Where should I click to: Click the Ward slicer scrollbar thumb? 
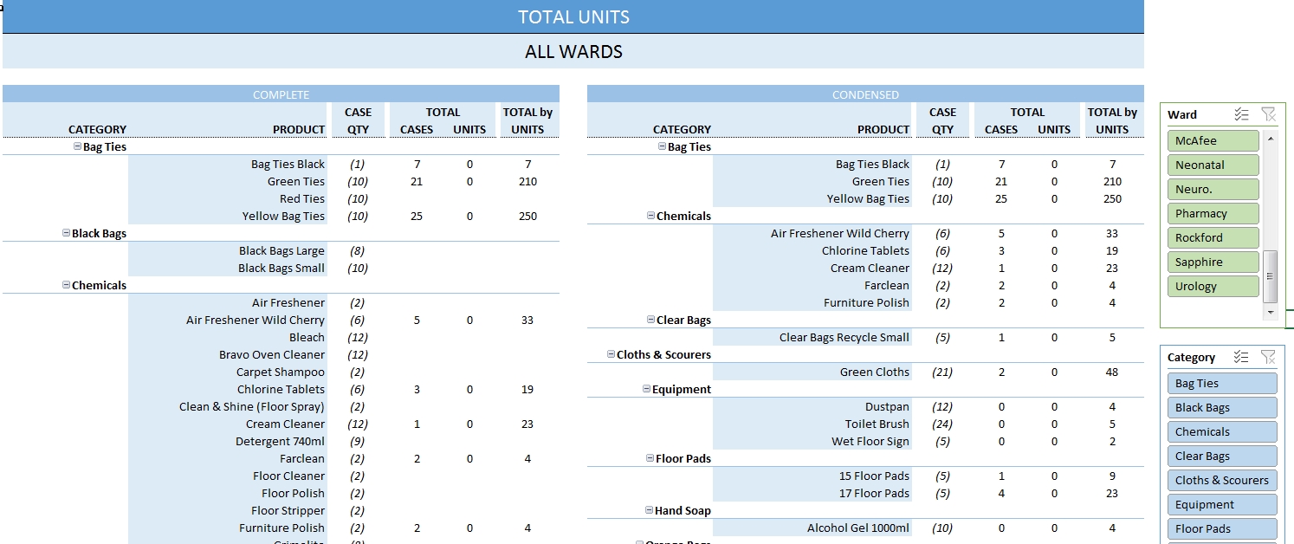(1271, 274)
